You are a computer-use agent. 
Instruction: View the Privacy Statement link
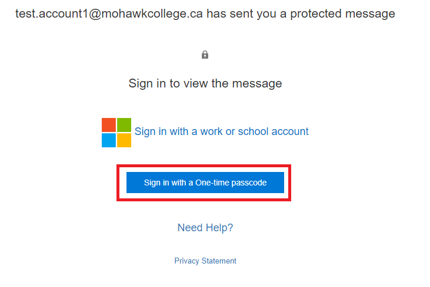coord(205,261)
